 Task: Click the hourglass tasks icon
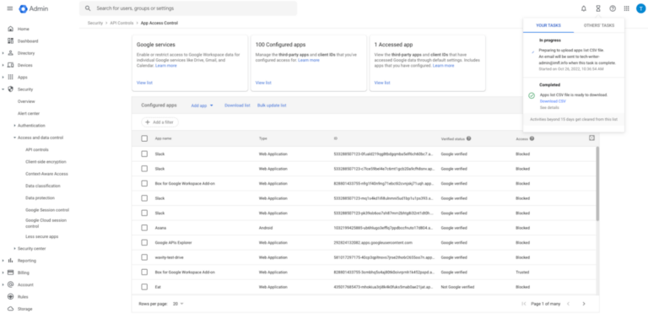tap(598, 8)
